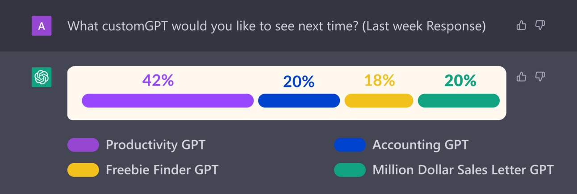Click the question text about customGPT
The height and width of the screenshot is (194, 577).
click(x=276, y=26)
